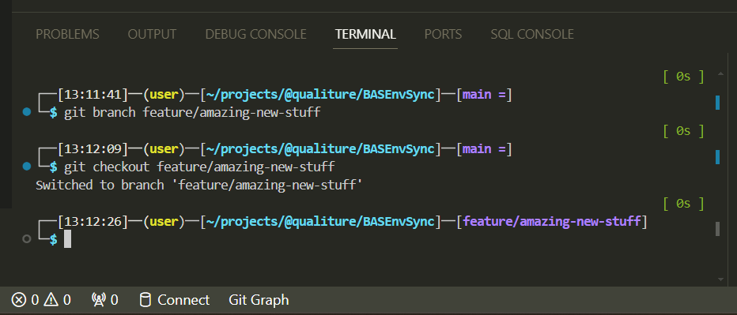Open forwarded ports antenna icon in status bar
The width and height of the screenshot is (737, 315).
(99, 299)
